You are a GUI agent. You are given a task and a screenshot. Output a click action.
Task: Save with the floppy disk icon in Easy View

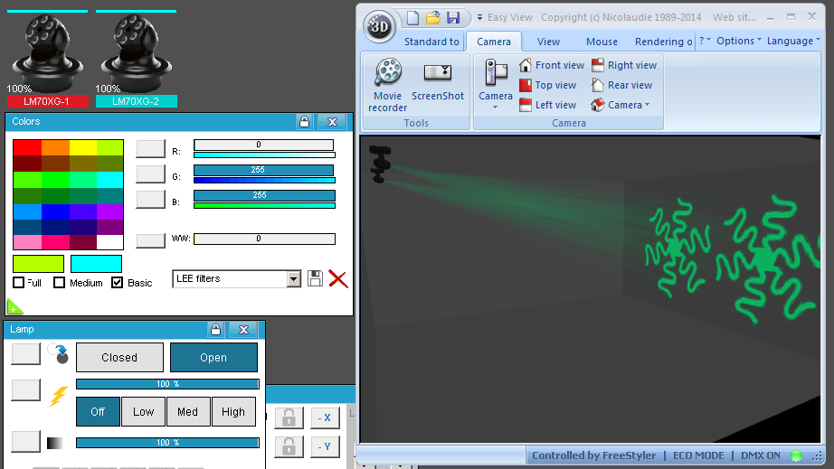tap(452, 18)
